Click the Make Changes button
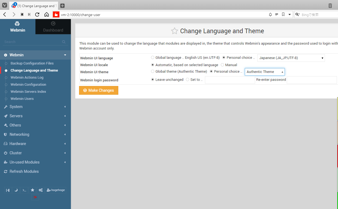 click(99, 90)
